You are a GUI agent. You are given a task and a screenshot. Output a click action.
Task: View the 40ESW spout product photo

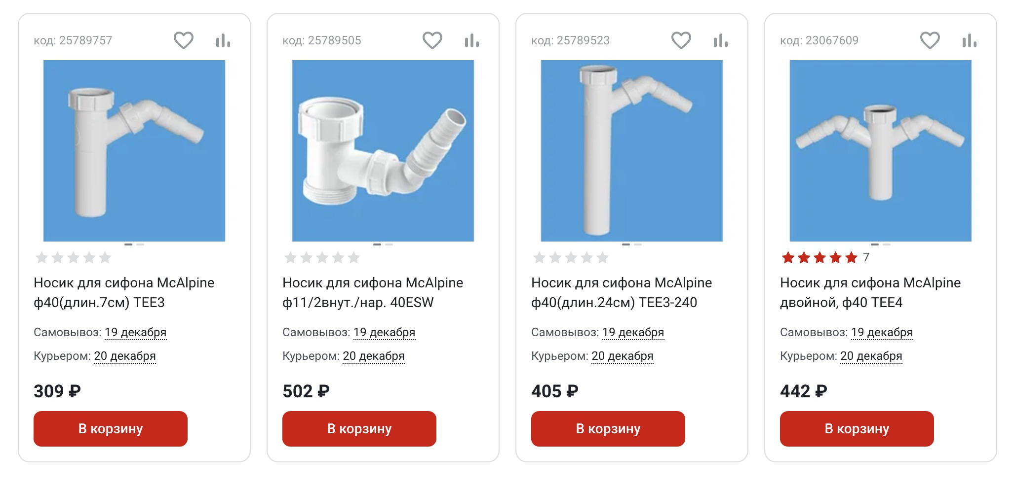[x=383, y=151]
